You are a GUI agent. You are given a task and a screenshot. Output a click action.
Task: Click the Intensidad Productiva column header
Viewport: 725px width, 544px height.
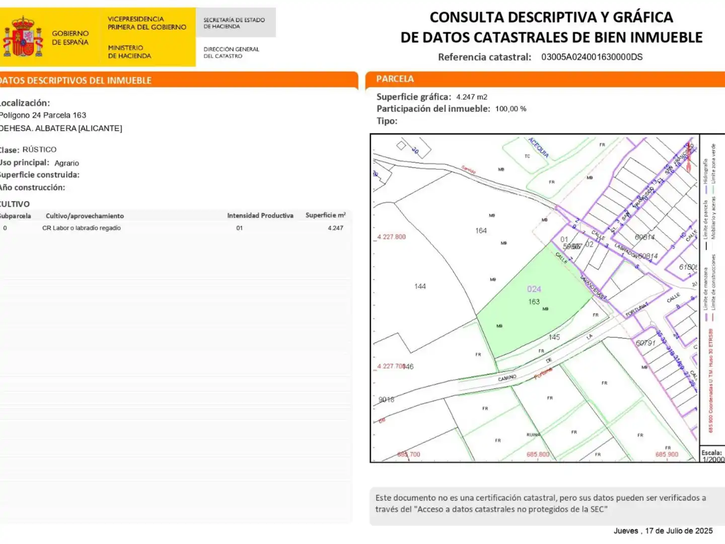pos(260,216)
